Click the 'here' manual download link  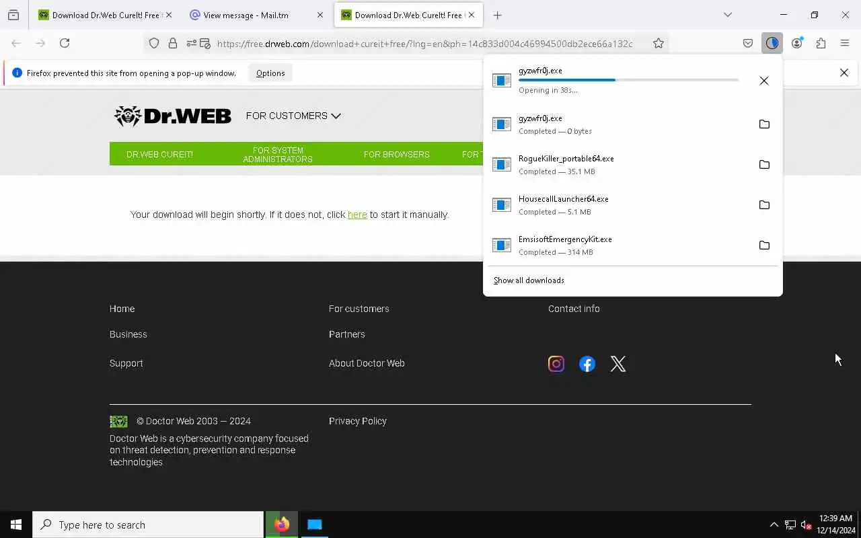click(x=357, y=215)
